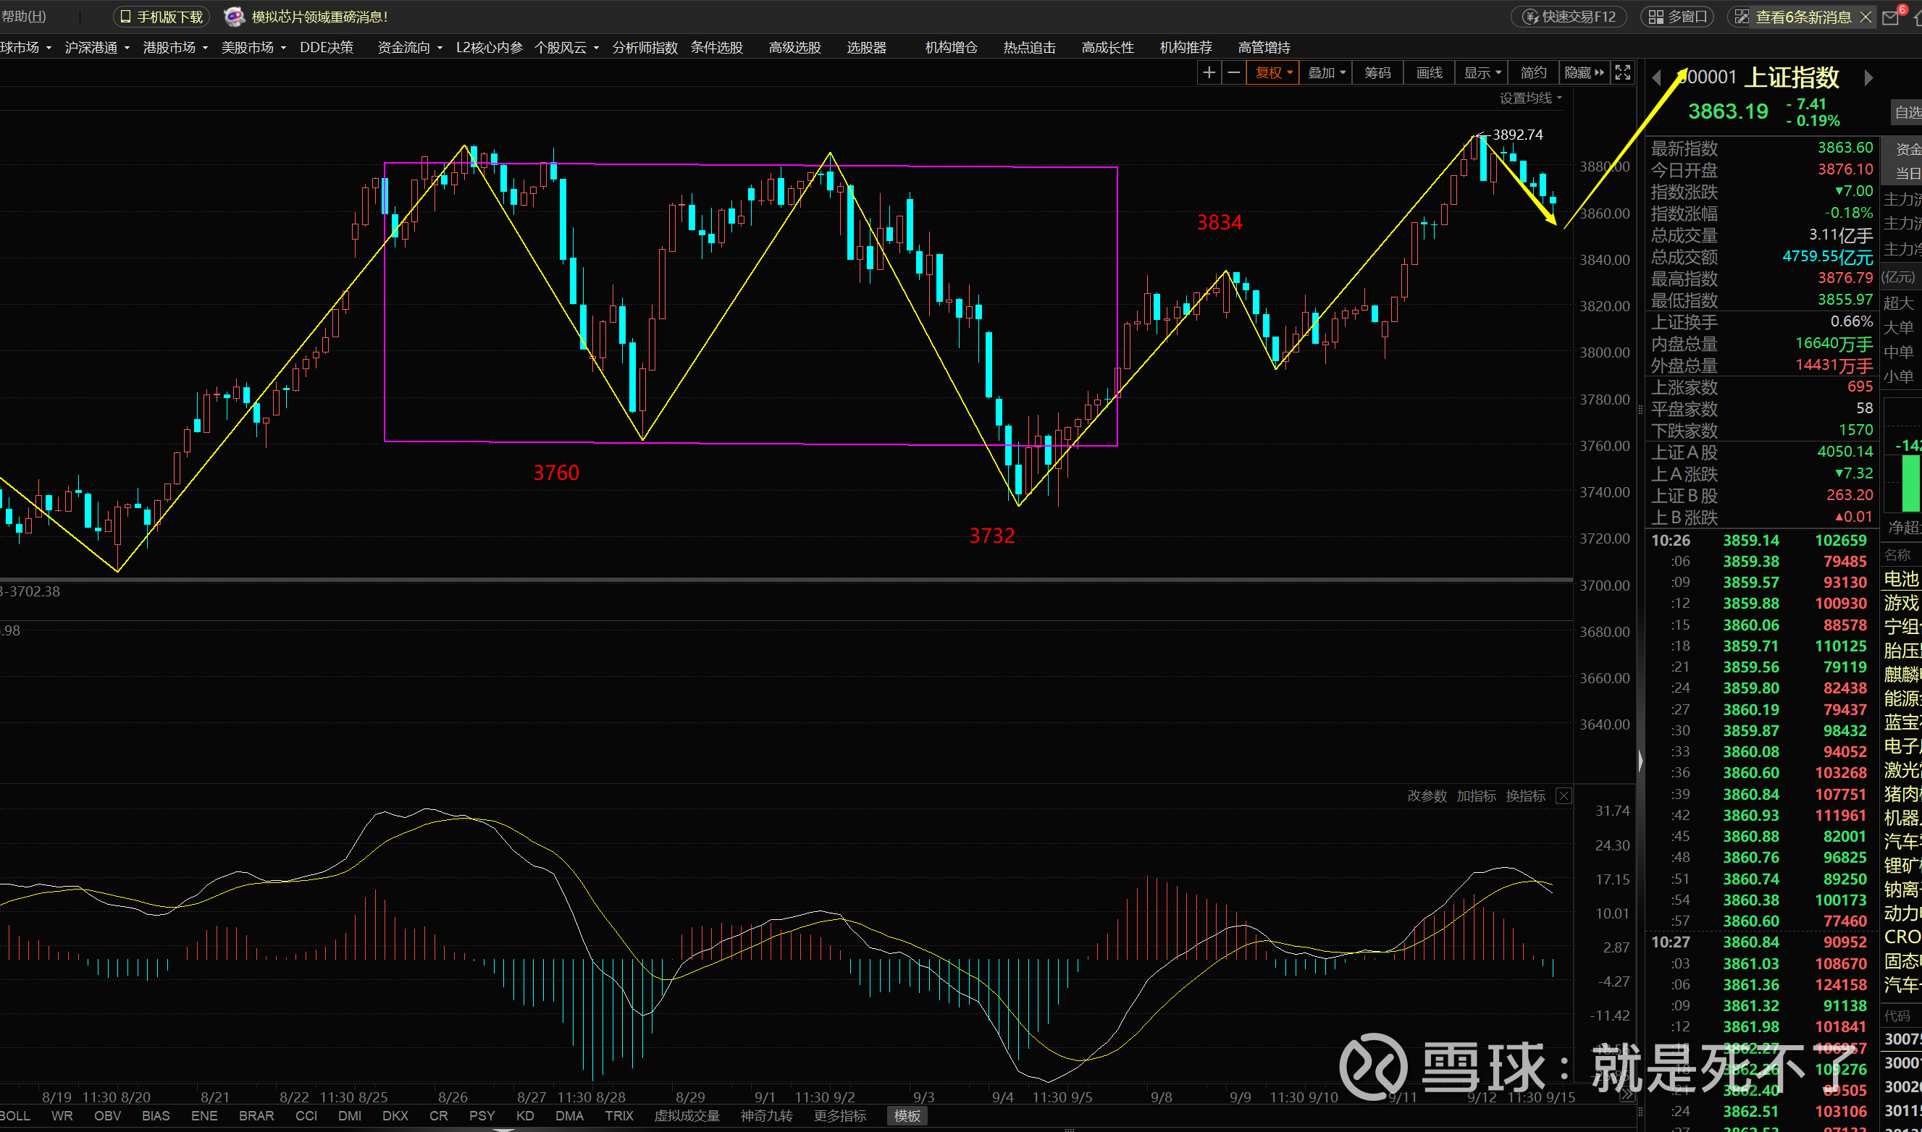
Task: Go to next stock arrow
Action: tap(1868, 77)
